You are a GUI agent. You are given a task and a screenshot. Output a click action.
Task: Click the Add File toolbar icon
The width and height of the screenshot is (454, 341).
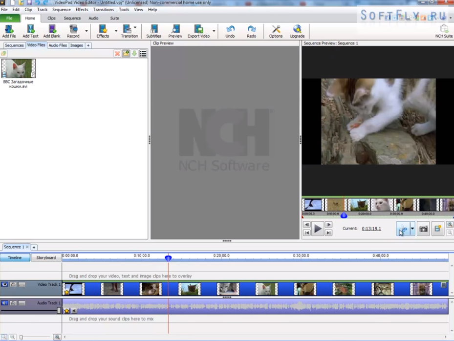coord(9,31)
